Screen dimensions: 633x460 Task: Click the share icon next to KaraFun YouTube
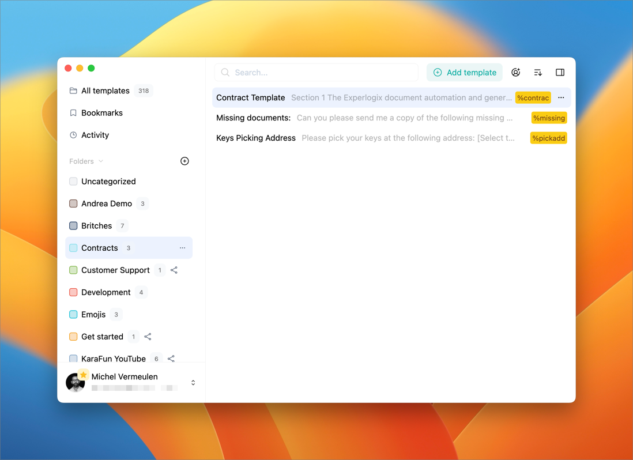click(x=171, y=358)
